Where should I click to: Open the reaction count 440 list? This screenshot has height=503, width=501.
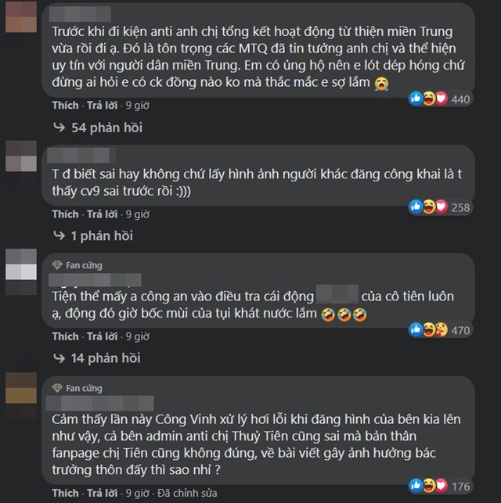[460, 99]
